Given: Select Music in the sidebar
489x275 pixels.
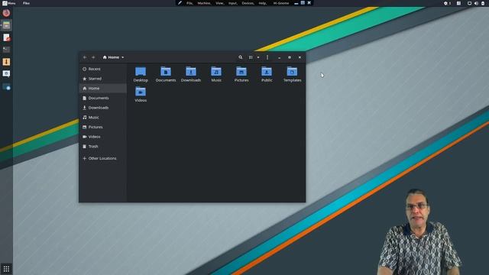Looking at the screenshot, I should click(x=103, y=117).
